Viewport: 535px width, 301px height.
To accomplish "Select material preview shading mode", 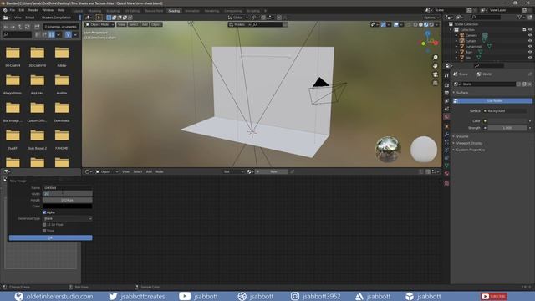I will coord(425,24).
